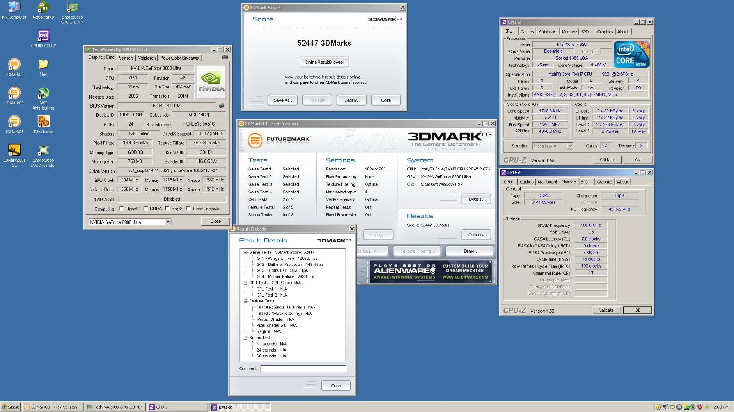Enable the OpenCL checkbox in GPU-Z

122,209
